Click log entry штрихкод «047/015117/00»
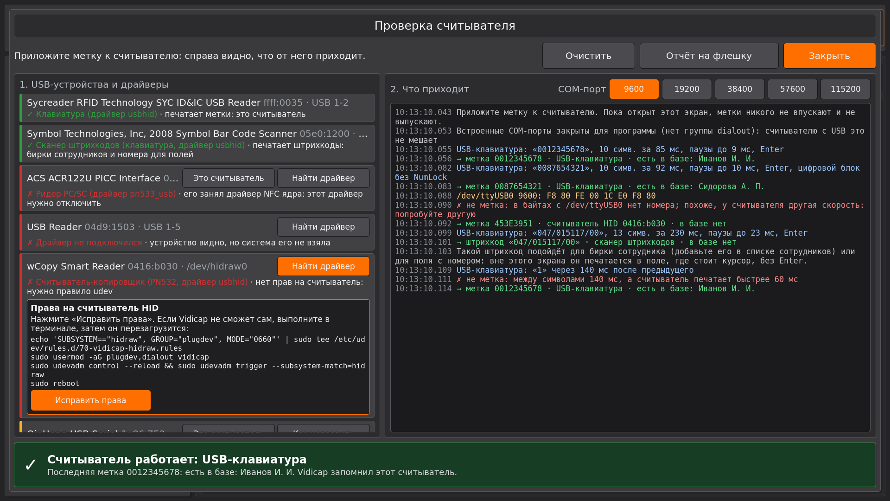890x501 pixels. [x=566, y=242]
